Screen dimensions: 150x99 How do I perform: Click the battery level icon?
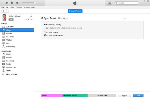click(29, 20)
